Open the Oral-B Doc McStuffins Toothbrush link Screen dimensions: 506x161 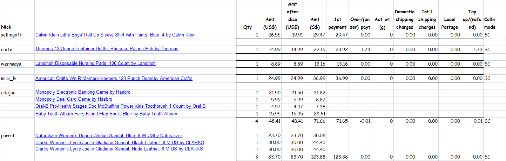pyautogui.click(x=120, y=106)
